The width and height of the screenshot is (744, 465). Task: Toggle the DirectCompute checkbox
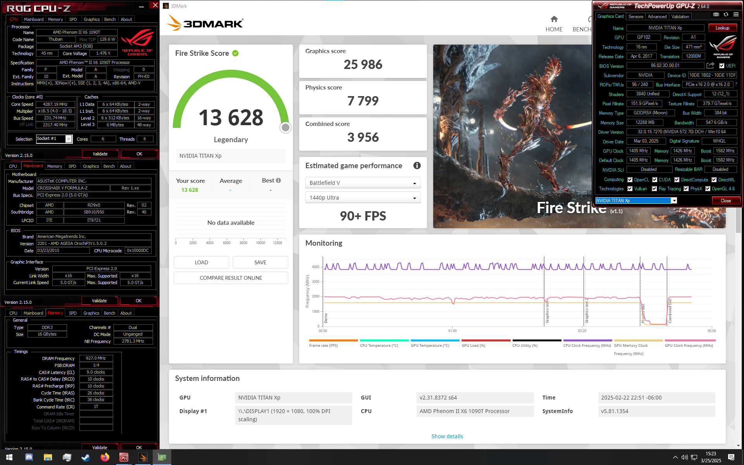[x=677, y=179]
